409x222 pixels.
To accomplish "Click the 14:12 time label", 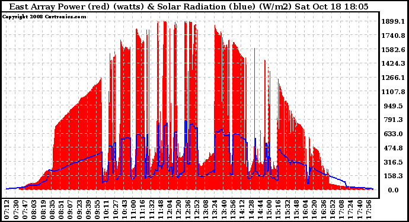I will (242, 209).
